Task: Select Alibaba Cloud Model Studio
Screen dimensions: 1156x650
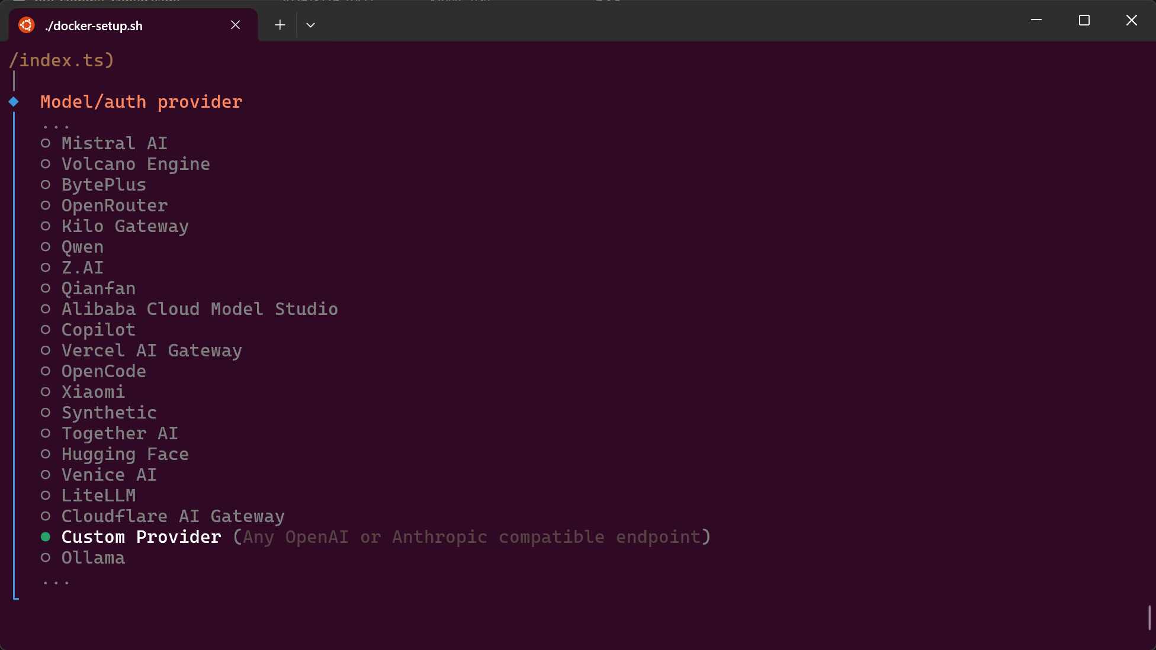Action: click(190, 309)
